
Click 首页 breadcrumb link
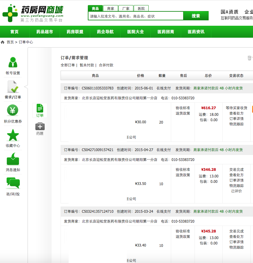[x=10, y=42]
